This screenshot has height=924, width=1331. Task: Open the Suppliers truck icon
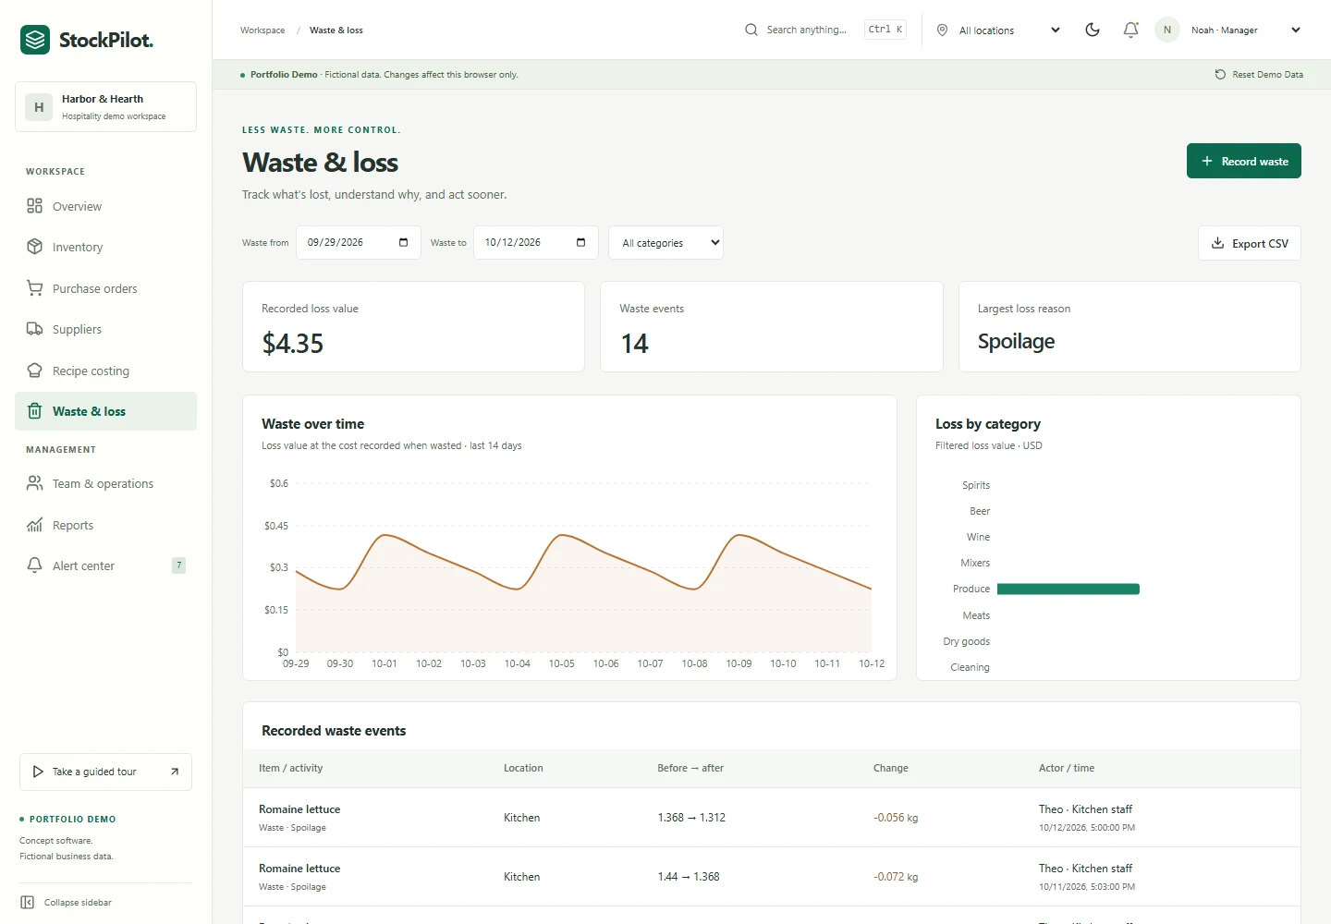pyautogui.click(x=34, y=329)
